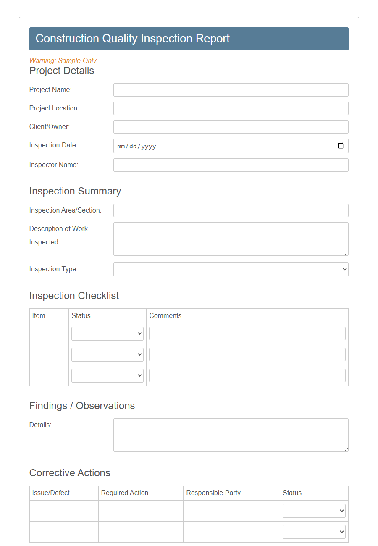The width and height of the screenshot is (378, 546).
Task: Select the Project Location text field
Action: 231,108
